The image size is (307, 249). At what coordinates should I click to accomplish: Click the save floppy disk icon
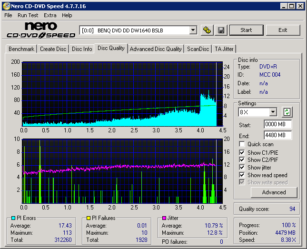[x=221, y=30]
